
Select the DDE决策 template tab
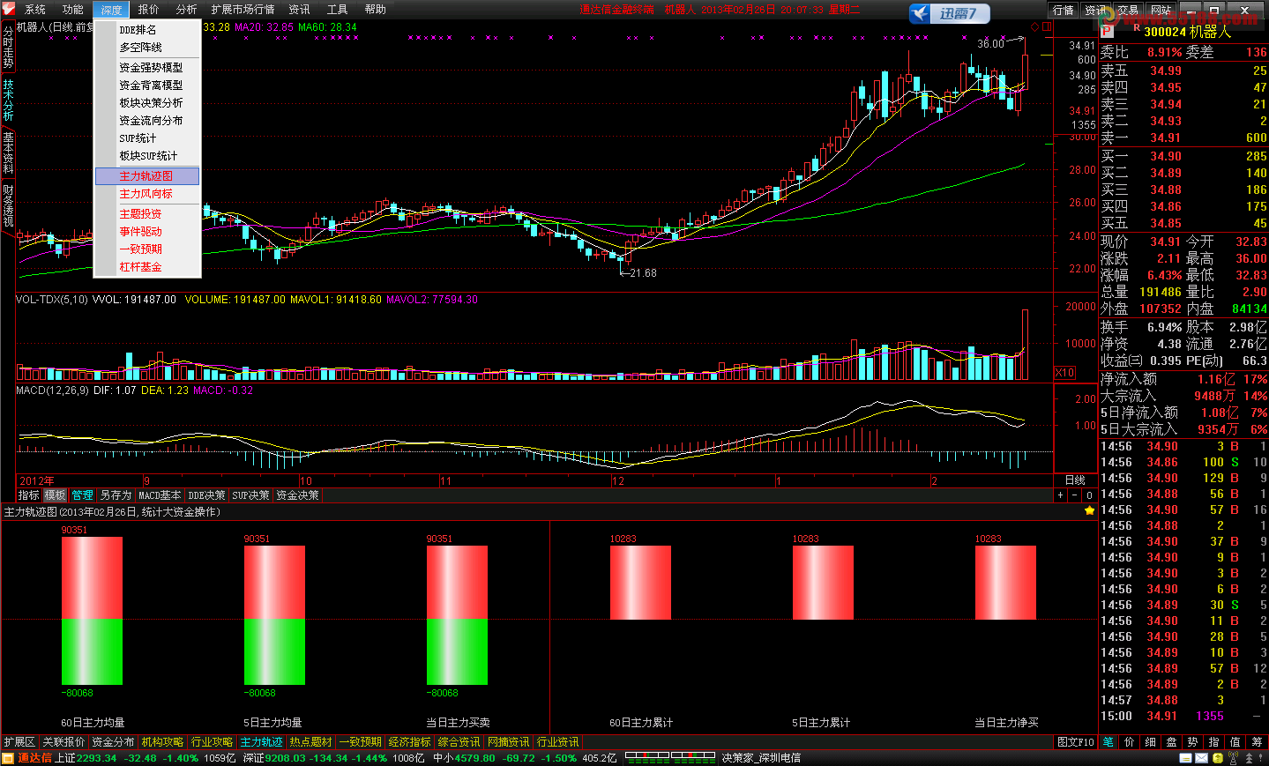(x=206, y=495)
